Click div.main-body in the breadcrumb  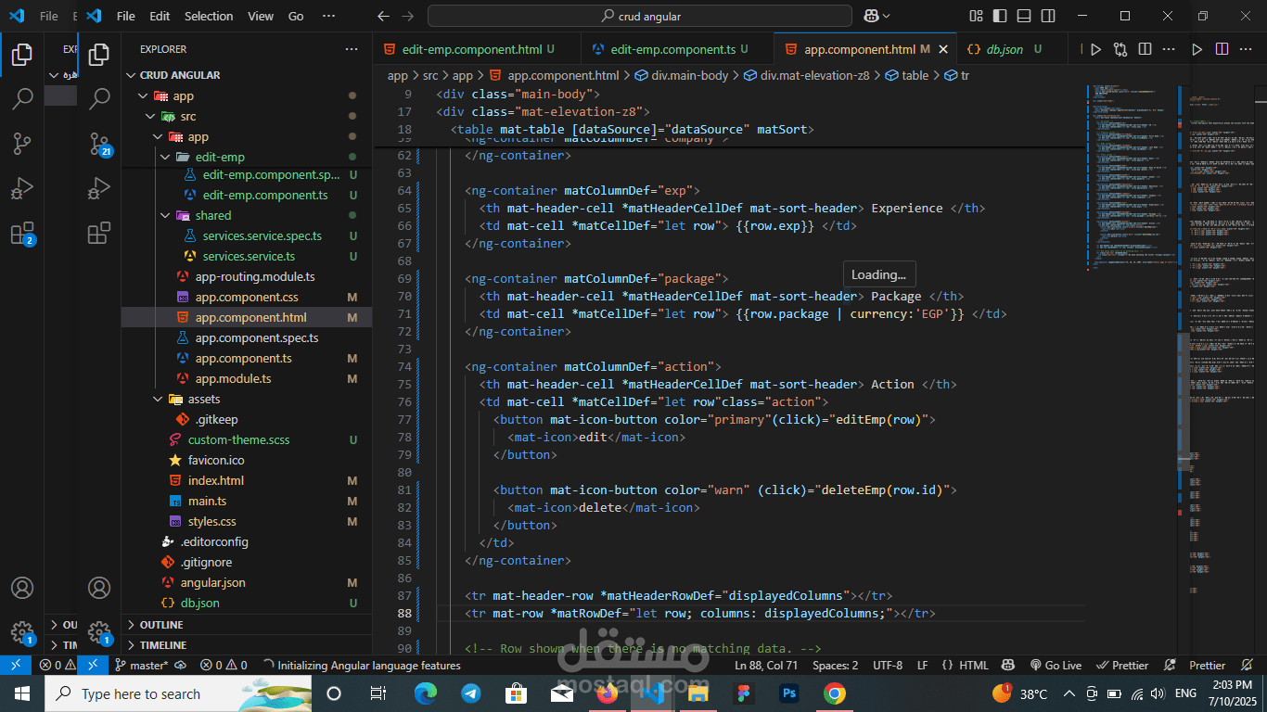pyautogui.click(x=689, y=75)
